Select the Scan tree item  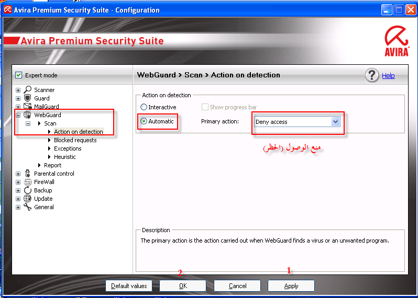[50, 123]
